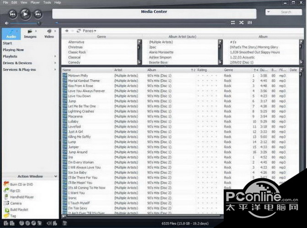Image resolution: width=307 pixels, height=228 pixels.
Task: Open the Help menu
Action: click(x=57, y=3)
